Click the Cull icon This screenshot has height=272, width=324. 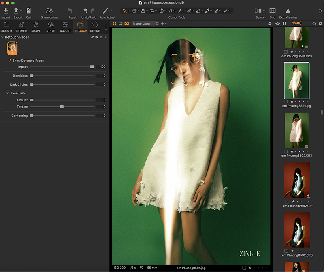point(28,11)
